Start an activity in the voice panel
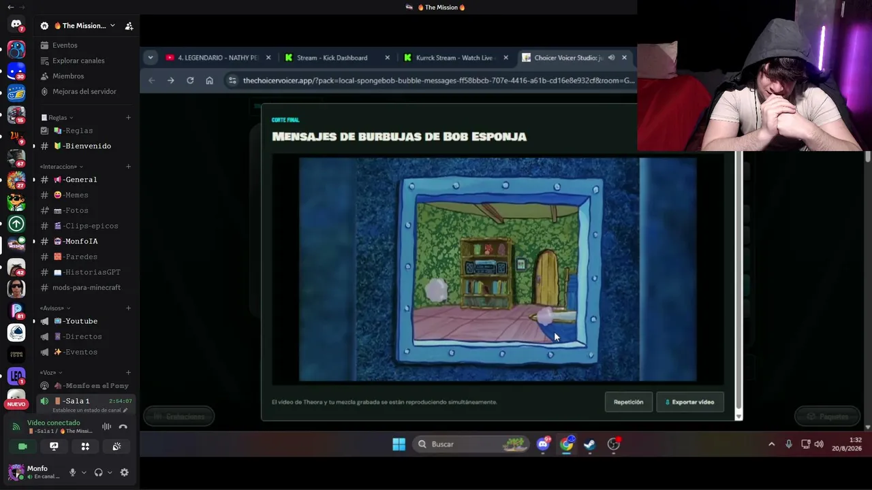 [85, 446]
